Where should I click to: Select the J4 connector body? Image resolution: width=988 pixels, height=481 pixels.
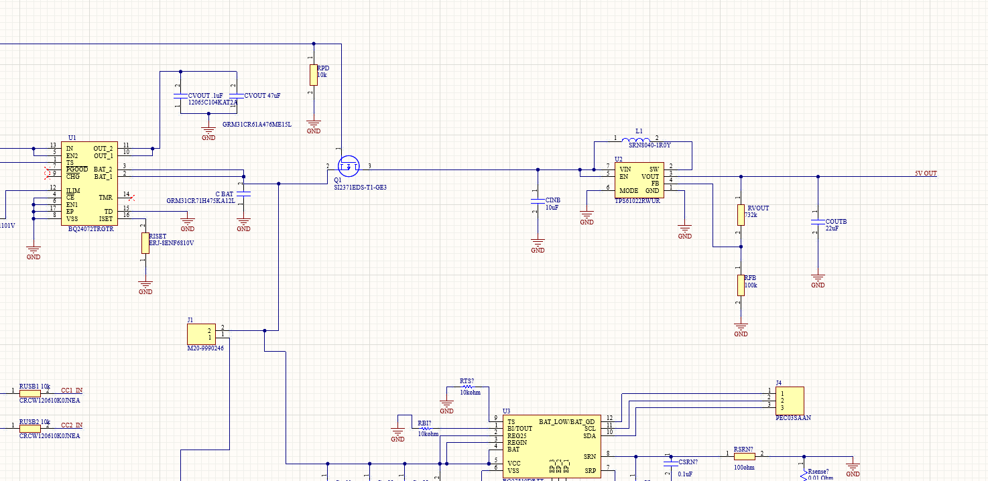(x=790, y=401)
